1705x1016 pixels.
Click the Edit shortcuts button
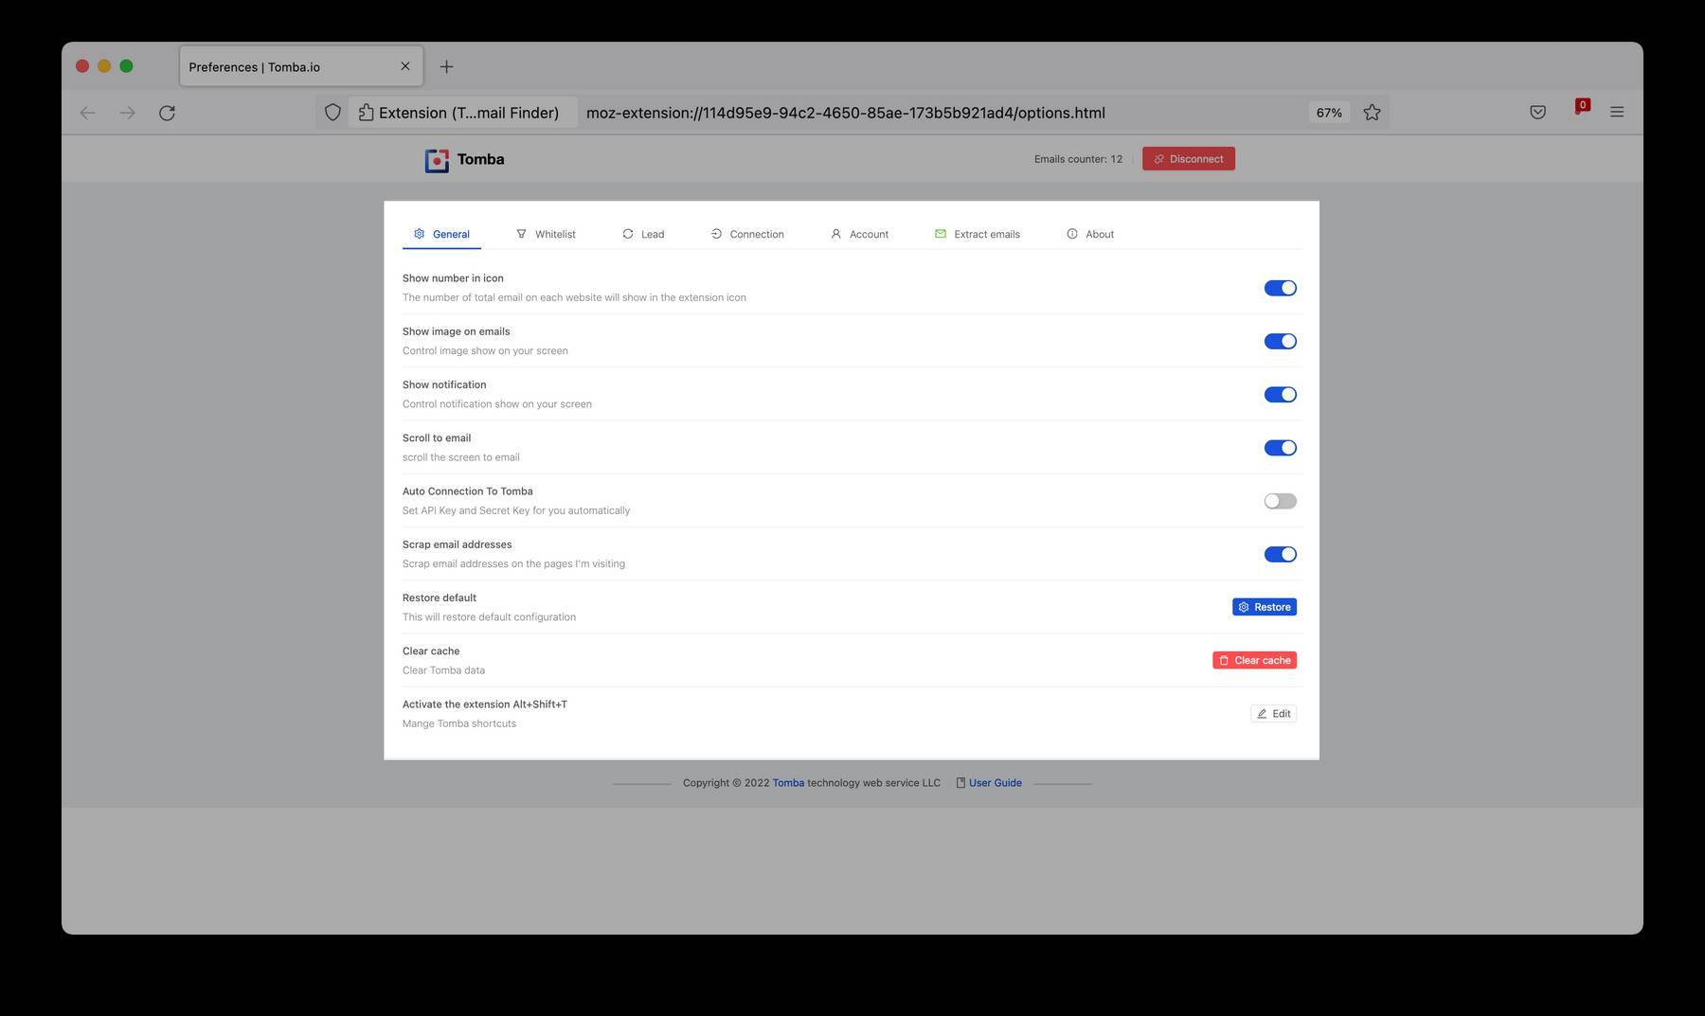pos(1273,714)
